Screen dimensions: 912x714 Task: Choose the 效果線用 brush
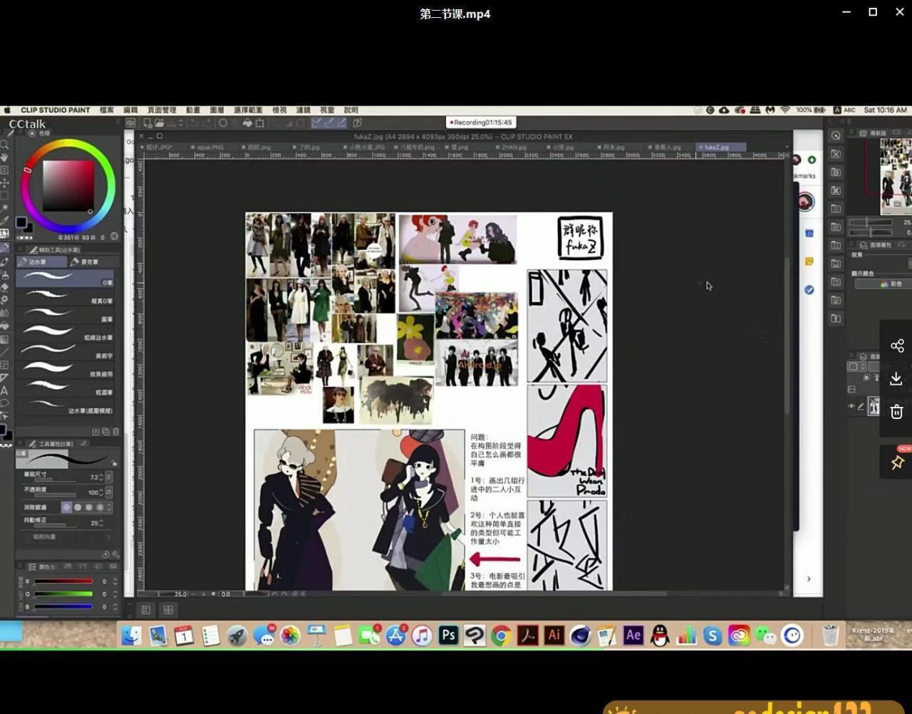click(x=64, y=369)
